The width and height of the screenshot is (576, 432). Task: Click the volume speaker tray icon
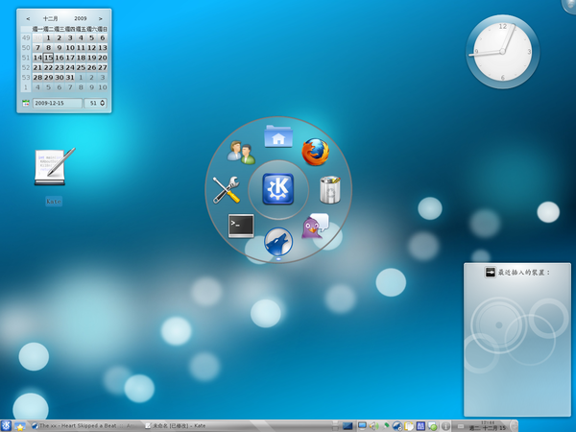pyautogui.click(x=373, y=426)
